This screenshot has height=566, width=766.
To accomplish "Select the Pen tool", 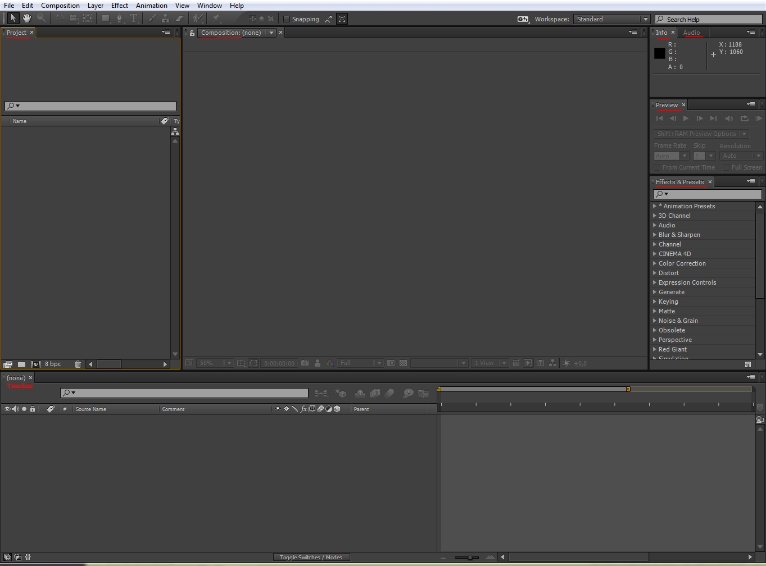I will (x=119, y=19).
